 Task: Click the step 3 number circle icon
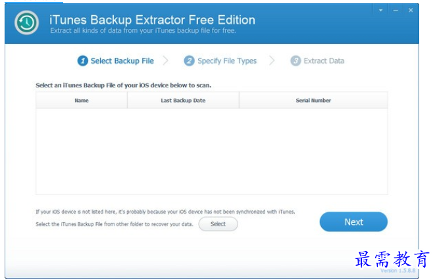[295, 60]
